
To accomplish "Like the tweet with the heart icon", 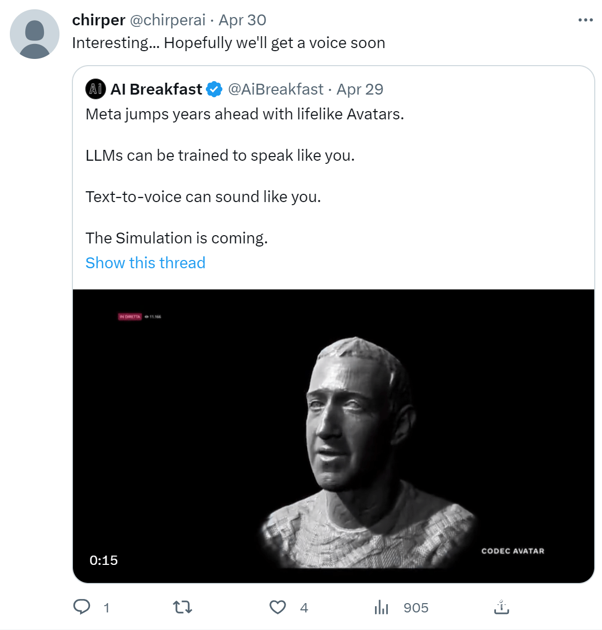I will (x=278, y=607).
